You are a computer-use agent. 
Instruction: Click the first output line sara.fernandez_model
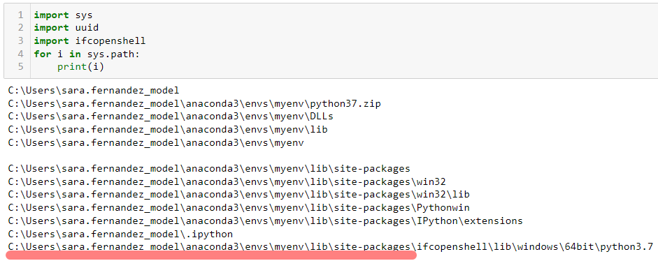click(93, 91)
